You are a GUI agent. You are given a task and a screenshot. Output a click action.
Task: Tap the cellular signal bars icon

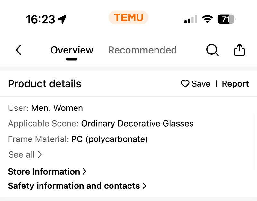coord(191,19)
